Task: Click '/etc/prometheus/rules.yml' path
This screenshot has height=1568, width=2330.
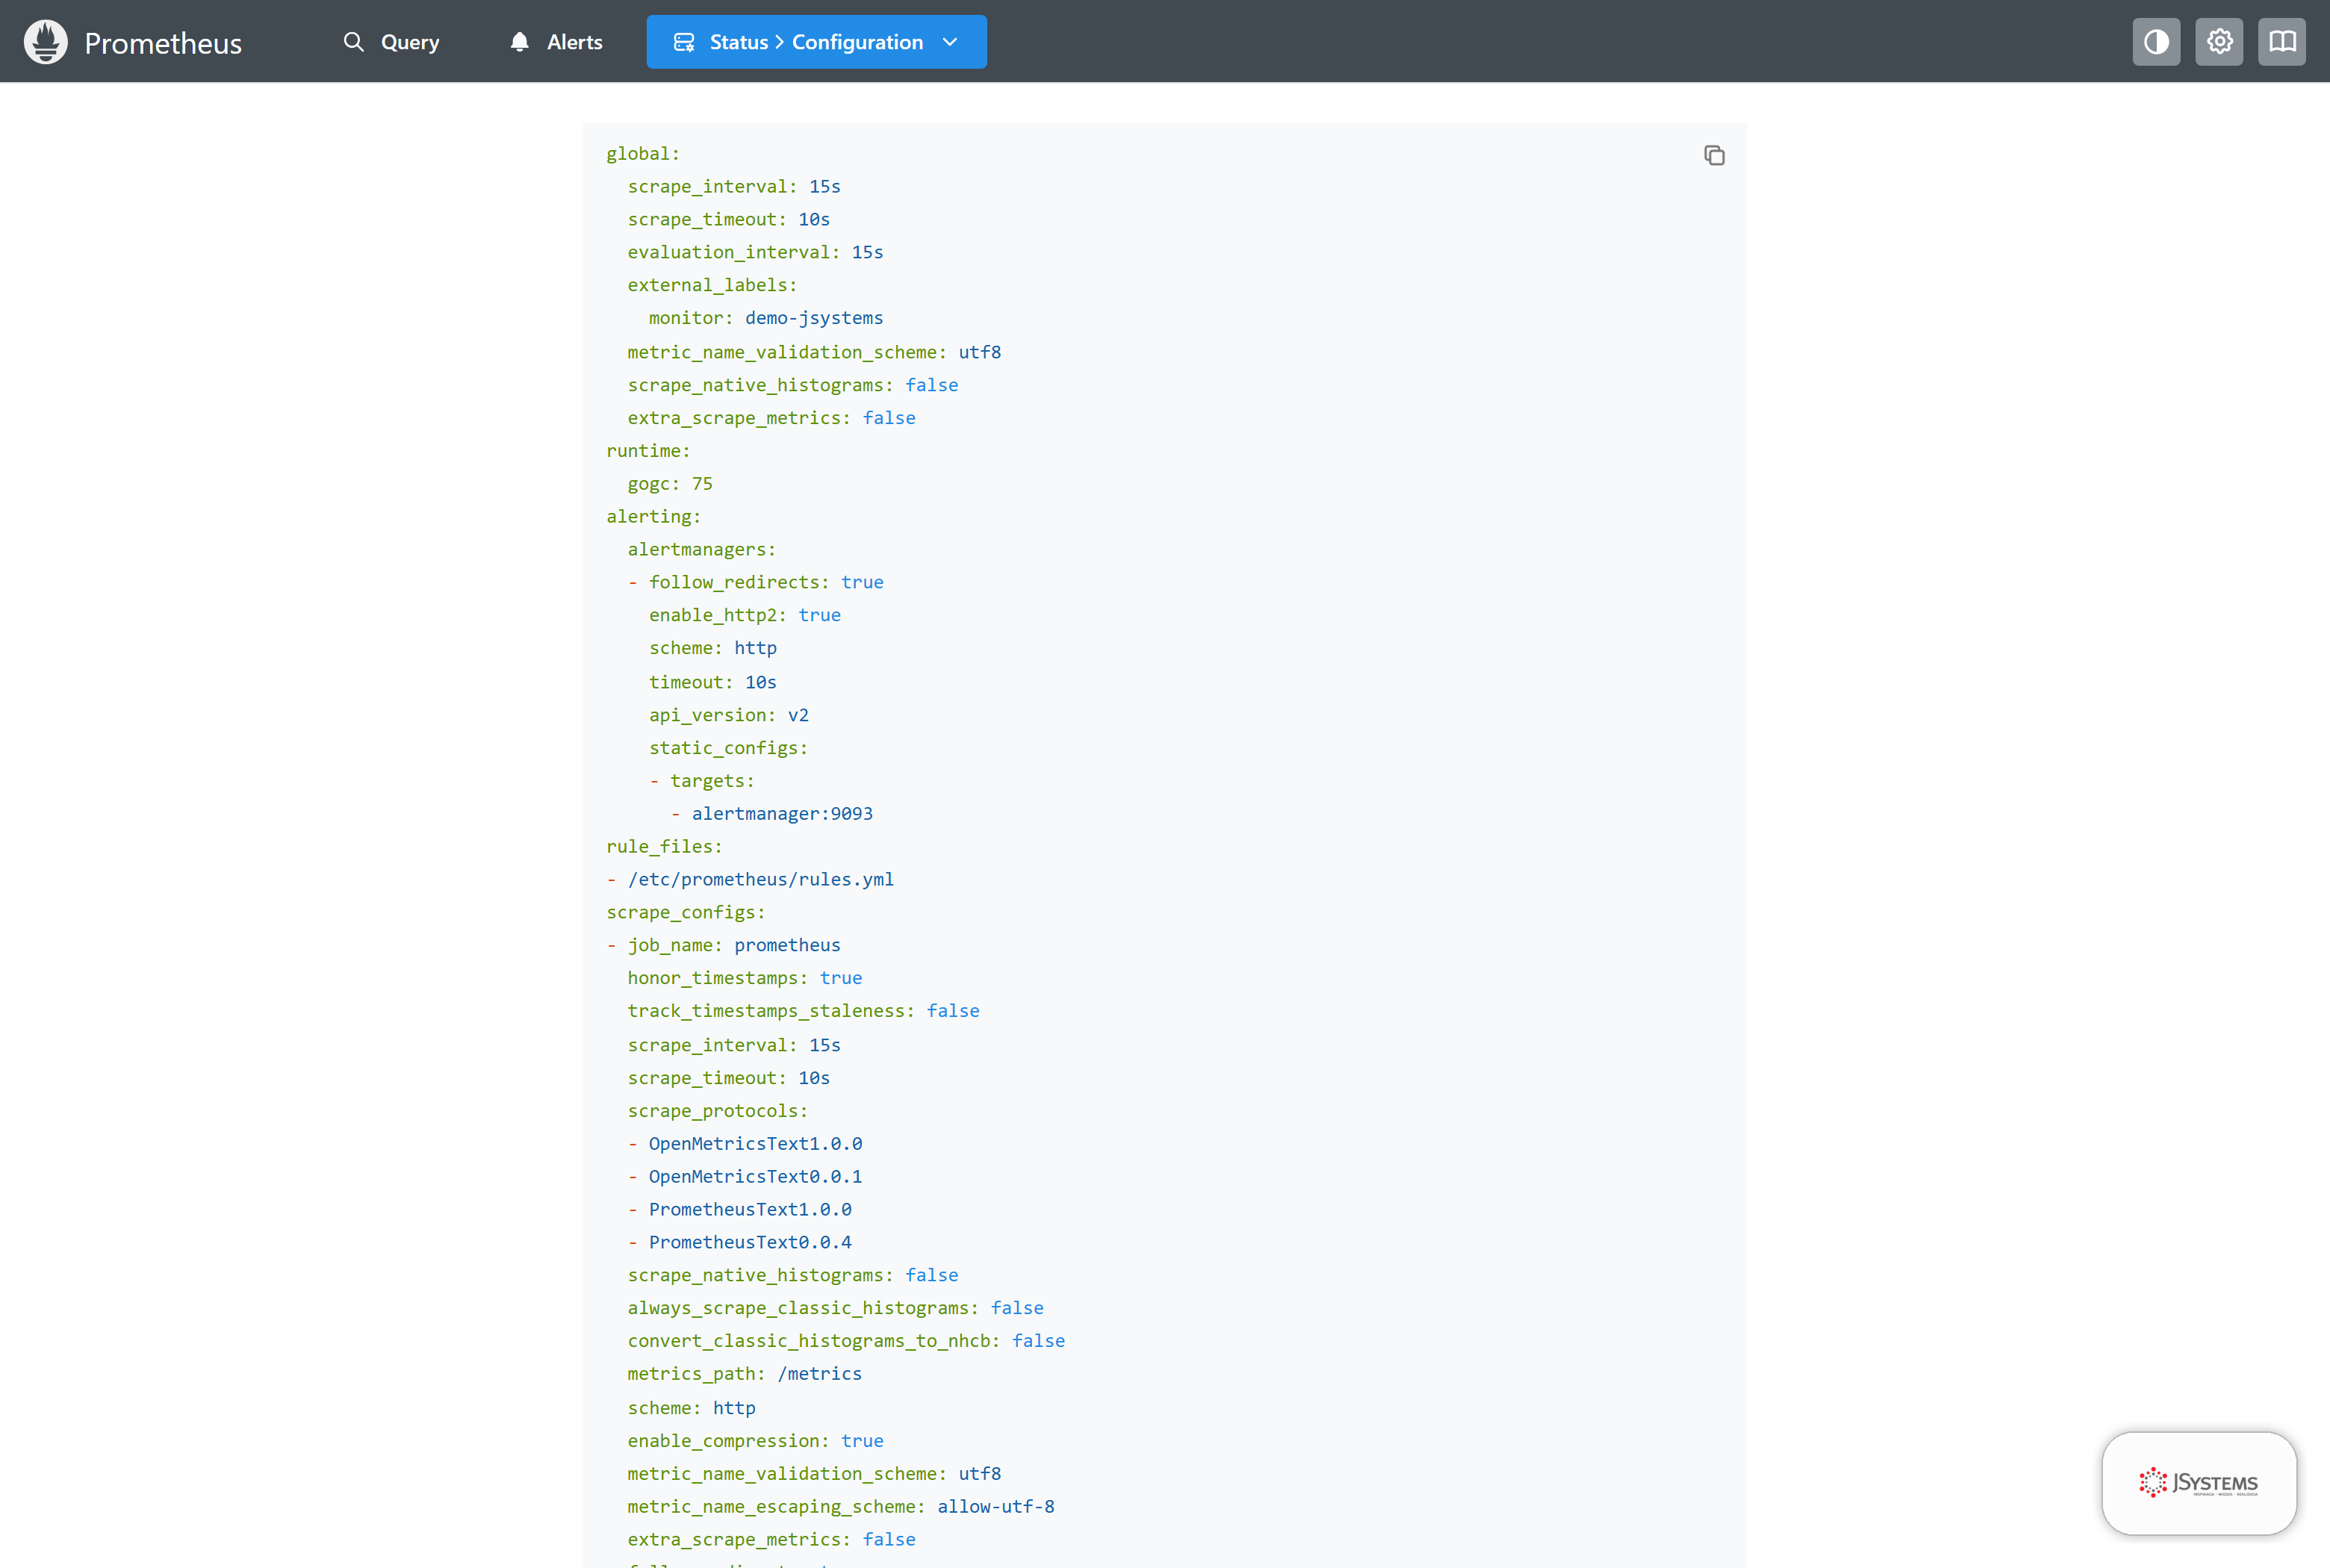Action: [x=761, y=880]
